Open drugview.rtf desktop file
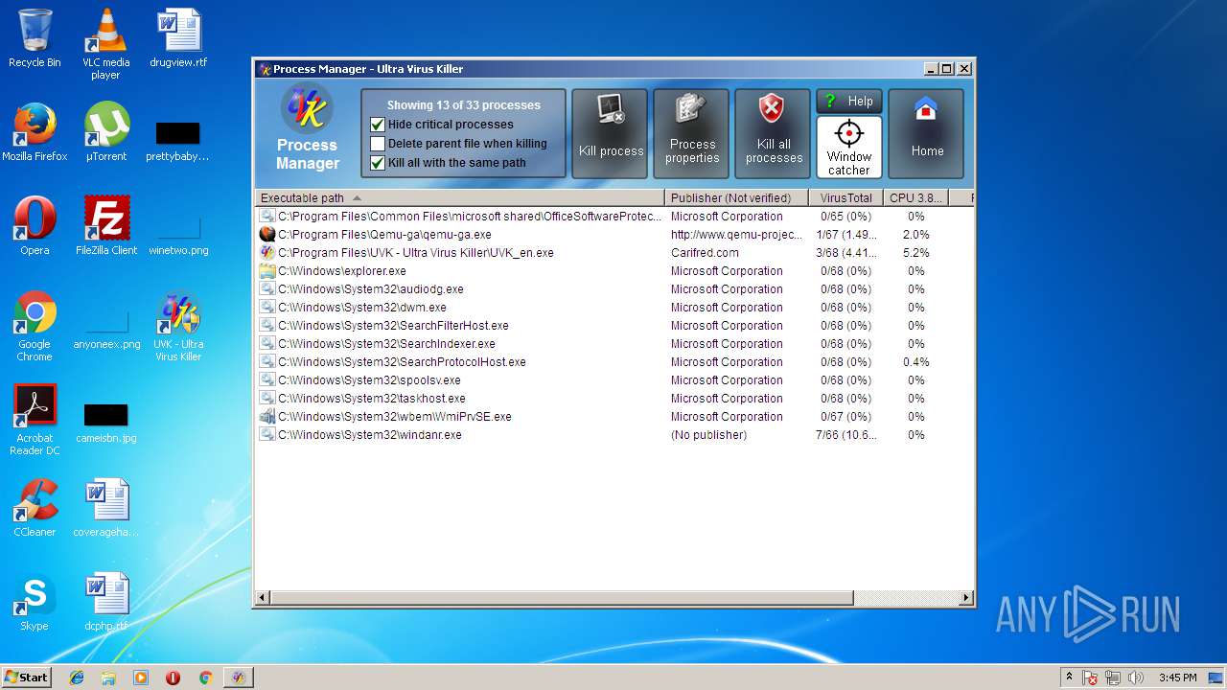 pyautogui.click(x=178, y=38)
